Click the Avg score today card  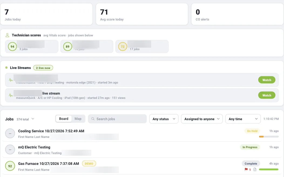tap(142, 14)
